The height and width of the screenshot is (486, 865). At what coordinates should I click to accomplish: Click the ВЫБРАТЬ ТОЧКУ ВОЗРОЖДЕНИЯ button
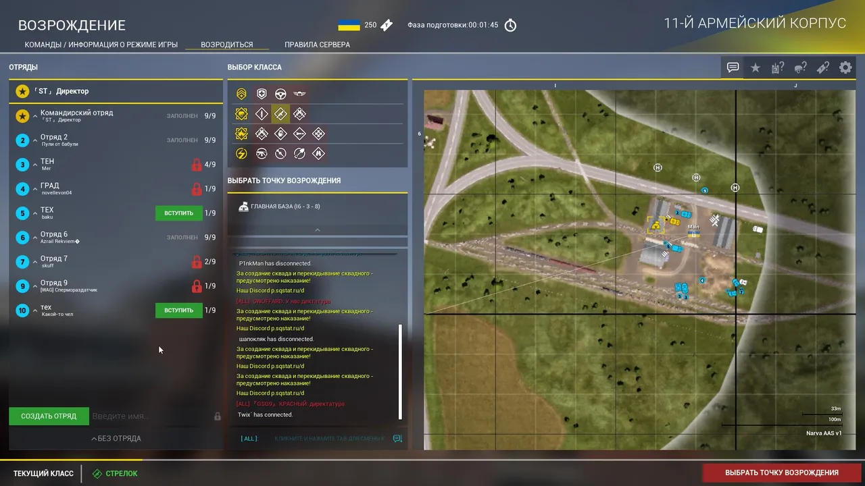[x=782, y=473]
